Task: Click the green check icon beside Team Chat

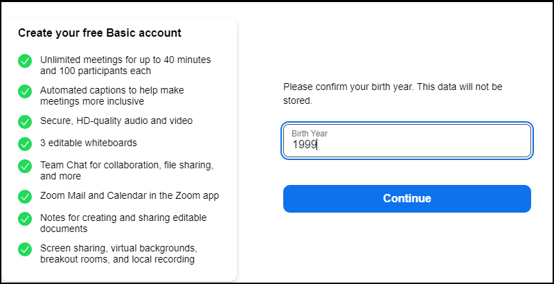Action: (x=25, y=166)
